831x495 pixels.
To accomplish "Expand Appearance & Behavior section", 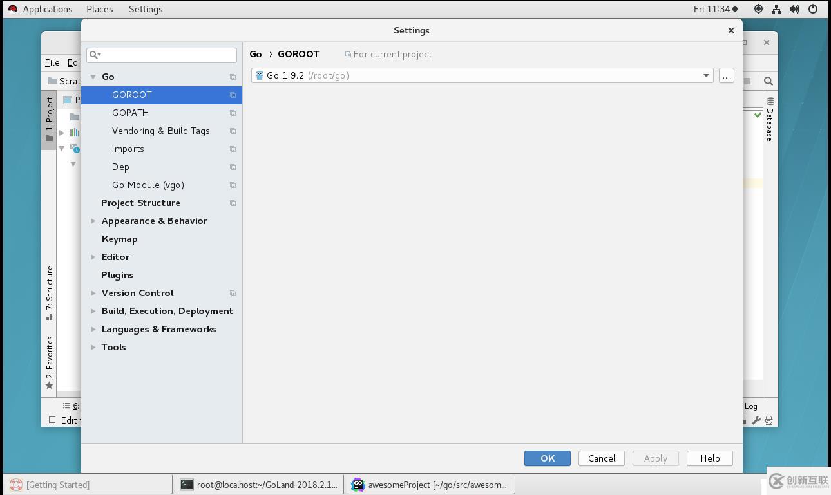I will pos(93,221).
